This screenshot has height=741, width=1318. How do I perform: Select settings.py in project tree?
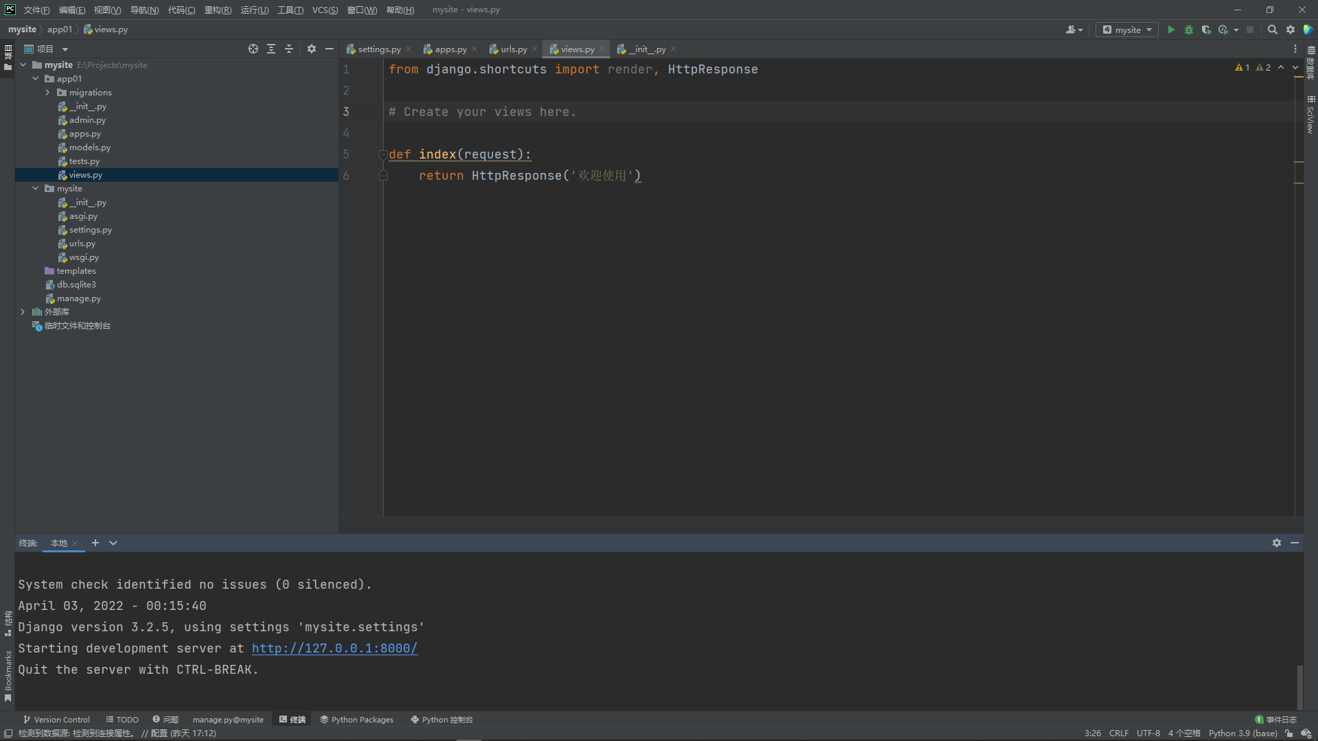pos(90,229)
